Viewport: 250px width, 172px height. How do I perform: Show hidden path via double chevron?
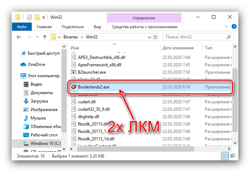59,37
